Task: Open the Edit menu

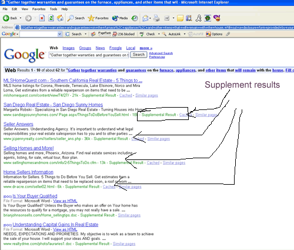Action: click(x=14, y=9)
